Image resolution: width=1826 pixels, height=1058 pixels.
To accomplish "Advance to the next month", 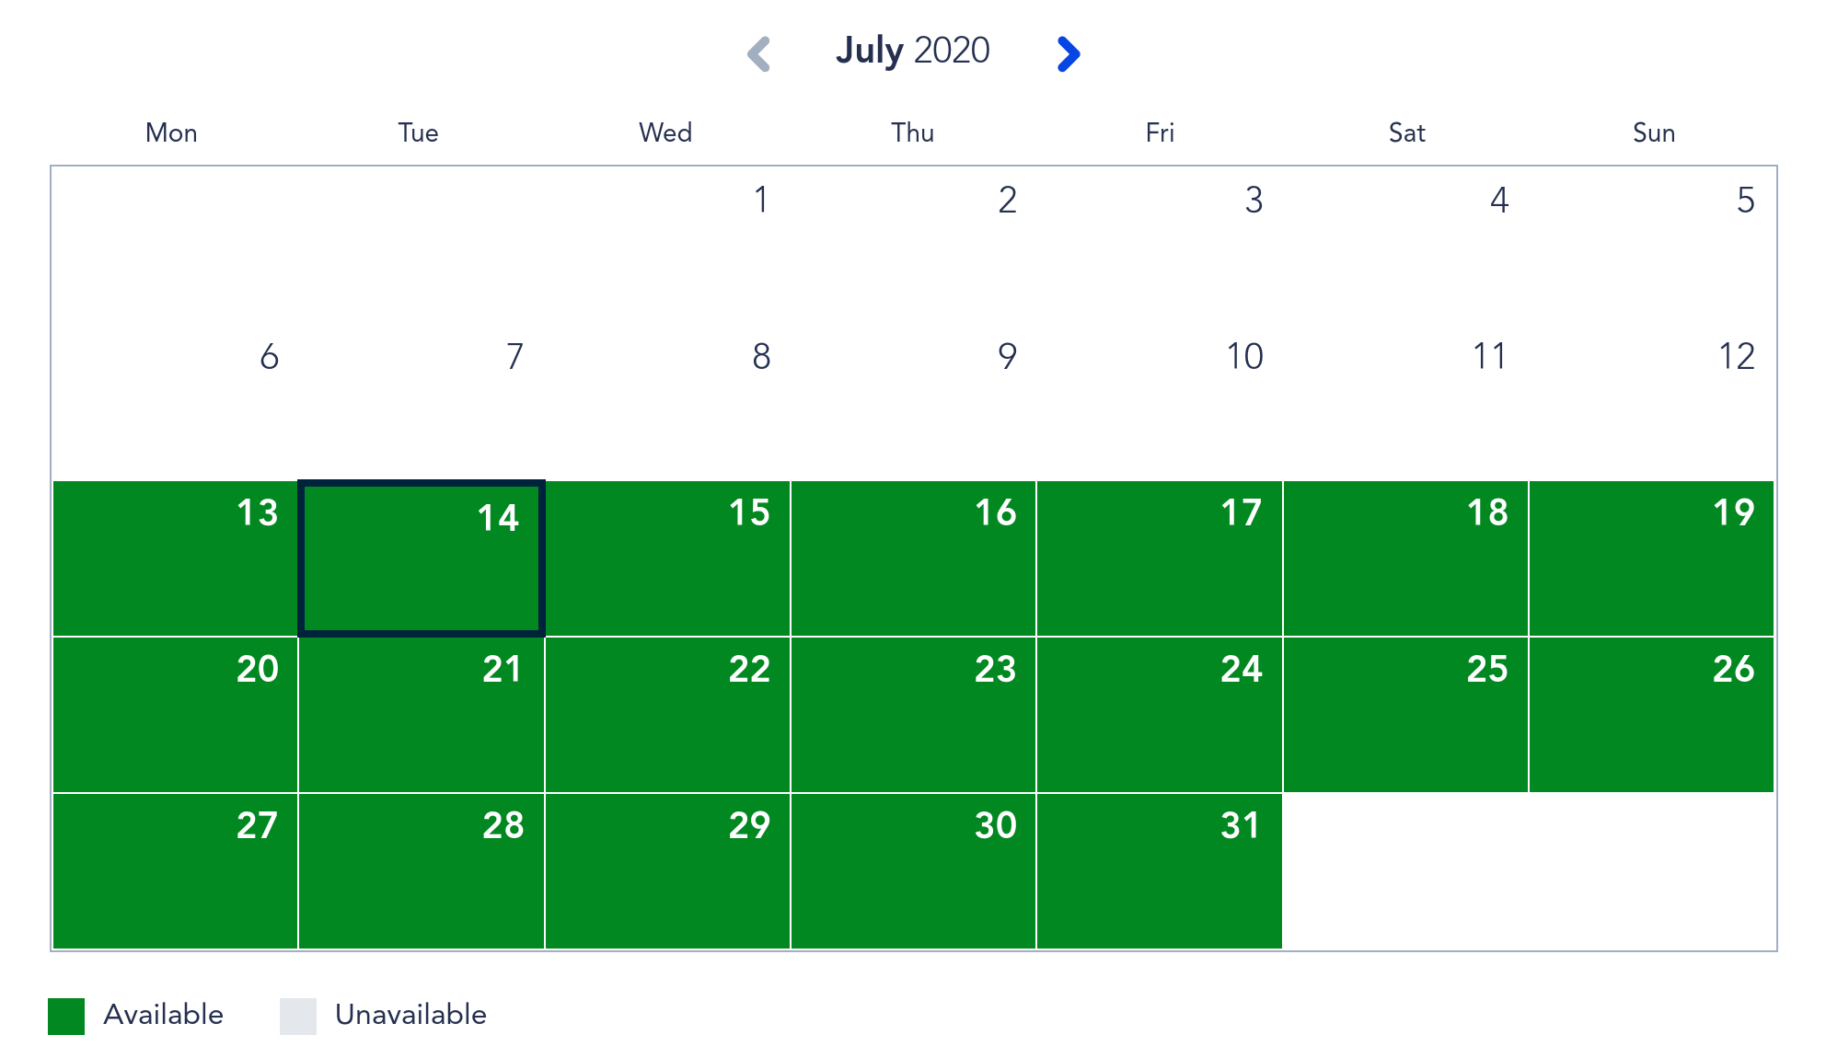I will click(1068, 53).
